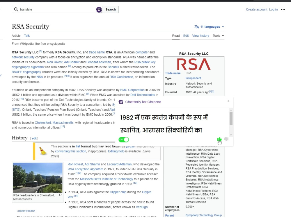Select the Read tab
Viewport: 291px width, 218px height.
[176, 35]
